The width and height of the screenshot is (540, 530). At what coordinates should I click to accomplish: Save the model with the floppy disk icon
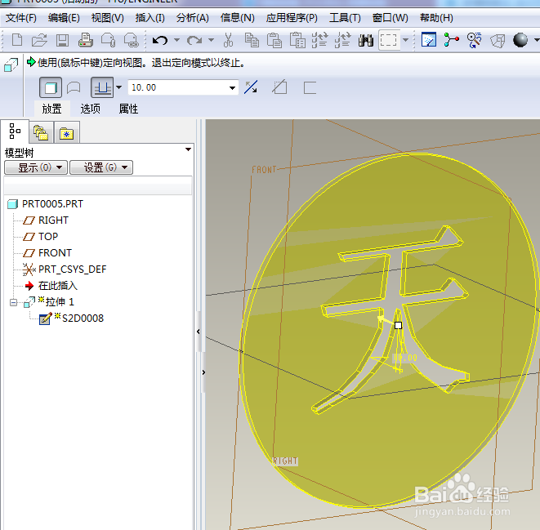62,40
